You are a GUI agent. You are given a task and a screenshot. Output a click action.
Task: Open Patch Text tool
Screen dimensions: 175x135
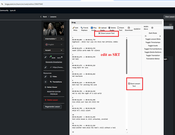coord(121,29)
